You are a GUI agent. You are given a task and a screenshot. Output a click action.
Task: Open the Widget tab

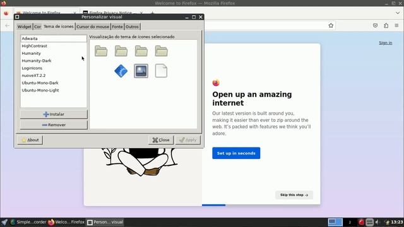click(25, 26)
